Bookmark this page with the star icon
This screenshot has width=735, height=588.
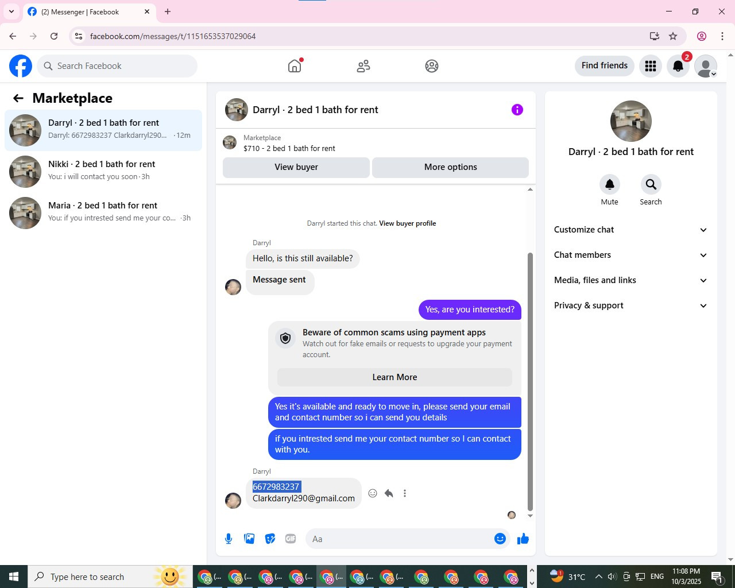[x=673, y=36]
